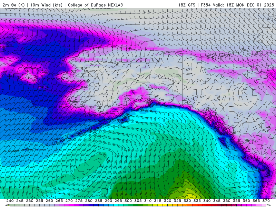Screen dimensions: 276x207
Task: Click the 365 value on the legend scale
Action: tap(256, 201)
